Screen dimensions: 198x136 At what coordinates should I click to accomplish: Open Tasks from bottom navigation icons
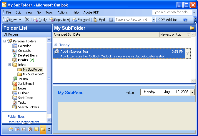tap(30, 129)
